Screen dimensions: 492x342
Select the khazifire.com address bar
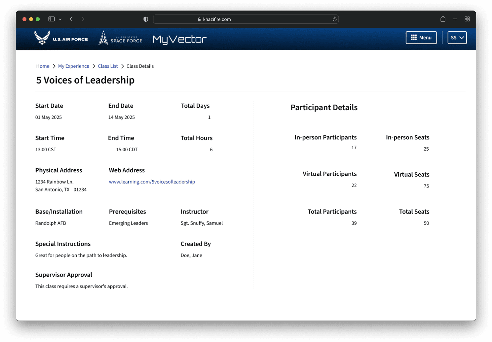point(246,19)
